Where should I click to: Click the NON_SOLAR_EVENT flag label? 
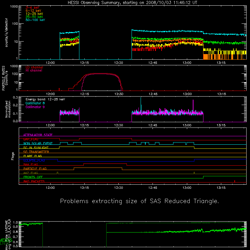38,143
